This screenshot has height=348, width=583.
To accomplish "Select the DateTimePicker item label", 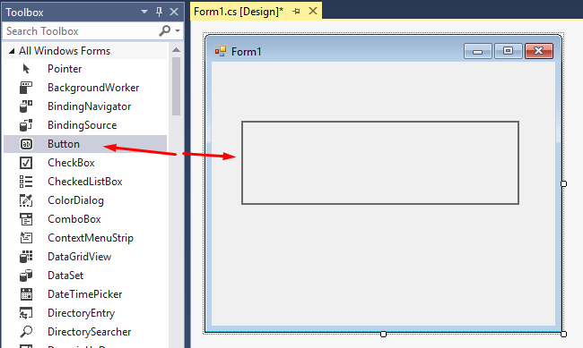I will click(x=85, y=294).
